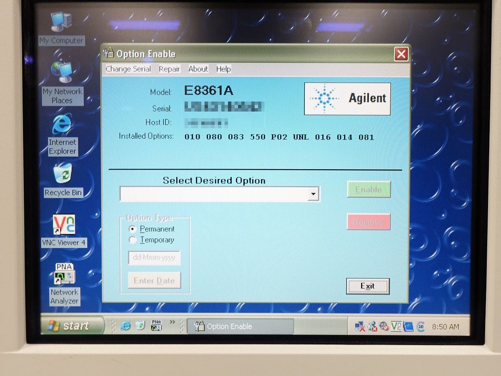501x376 pixels.
Task: Click installed option code UNL
Action: [x=301, y=137]
